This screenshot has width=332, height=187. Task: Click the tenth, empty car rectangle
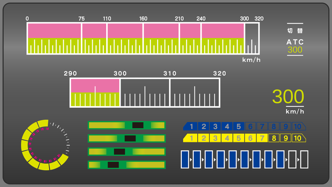point(292,159)
